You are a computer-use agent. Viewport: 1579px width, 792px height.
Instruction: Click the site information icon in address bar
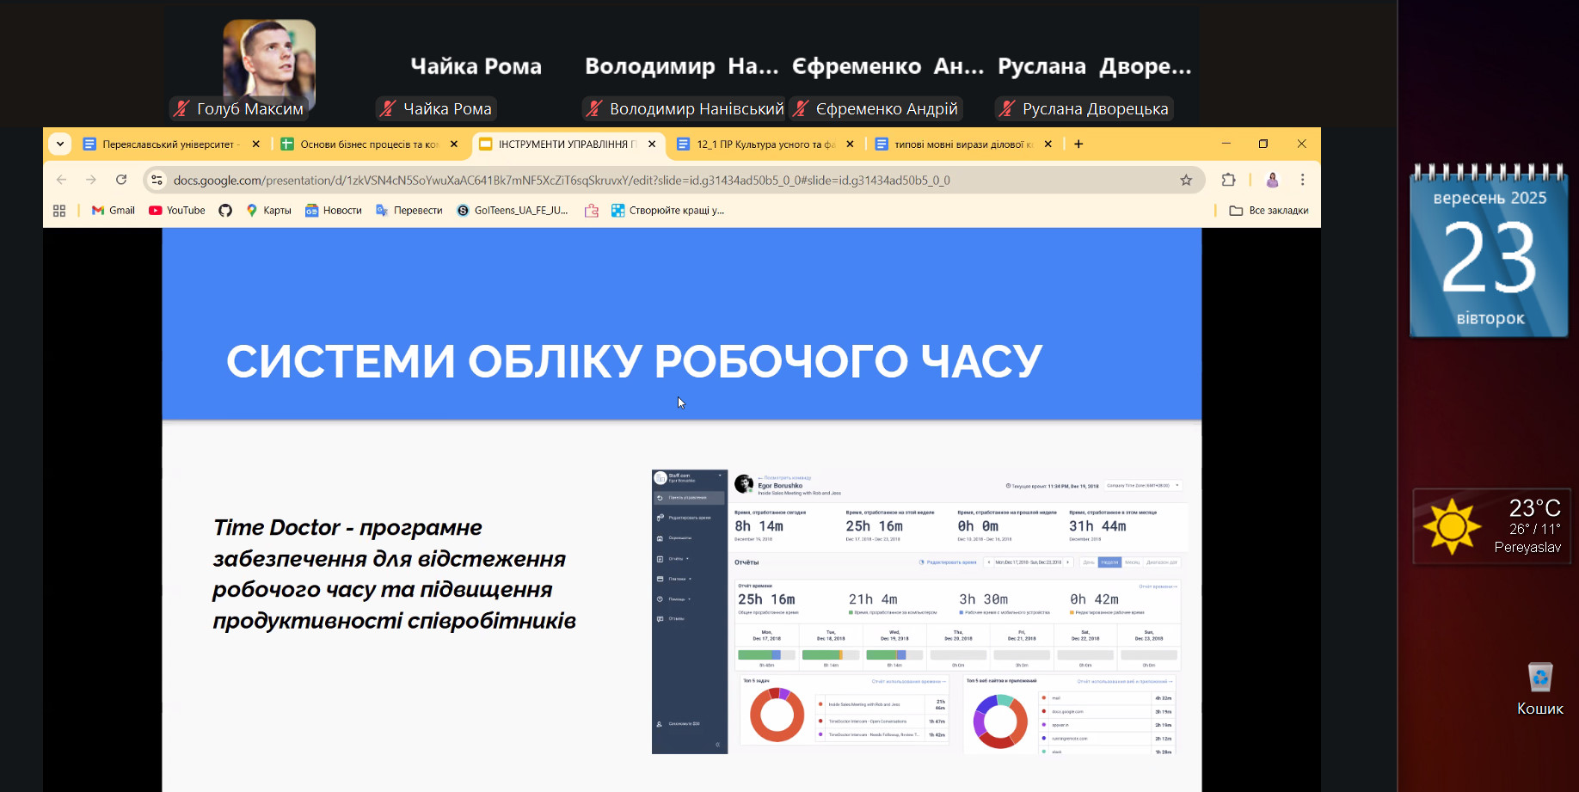click(x=157, y=180)
